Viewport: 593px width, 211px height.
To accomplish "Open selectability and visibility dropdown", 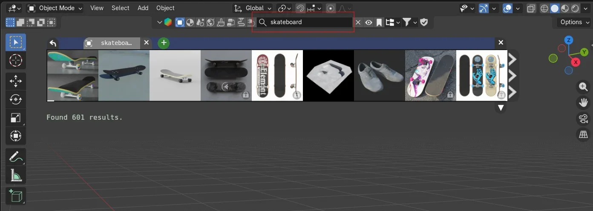I will point(467,8).
